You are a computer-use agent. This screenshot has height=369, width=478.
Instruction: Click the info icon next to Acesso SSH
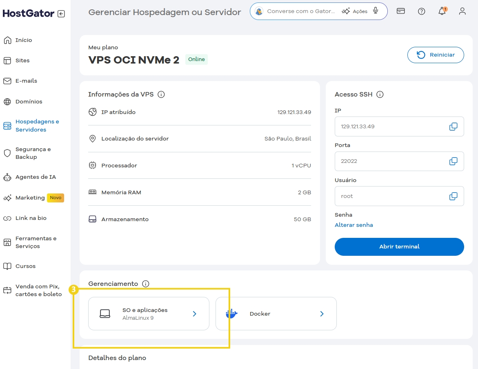click(380, 94)
